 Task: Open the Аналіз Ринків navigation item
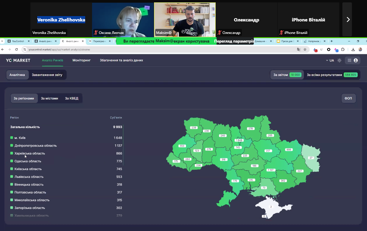(x=52, y=60)
